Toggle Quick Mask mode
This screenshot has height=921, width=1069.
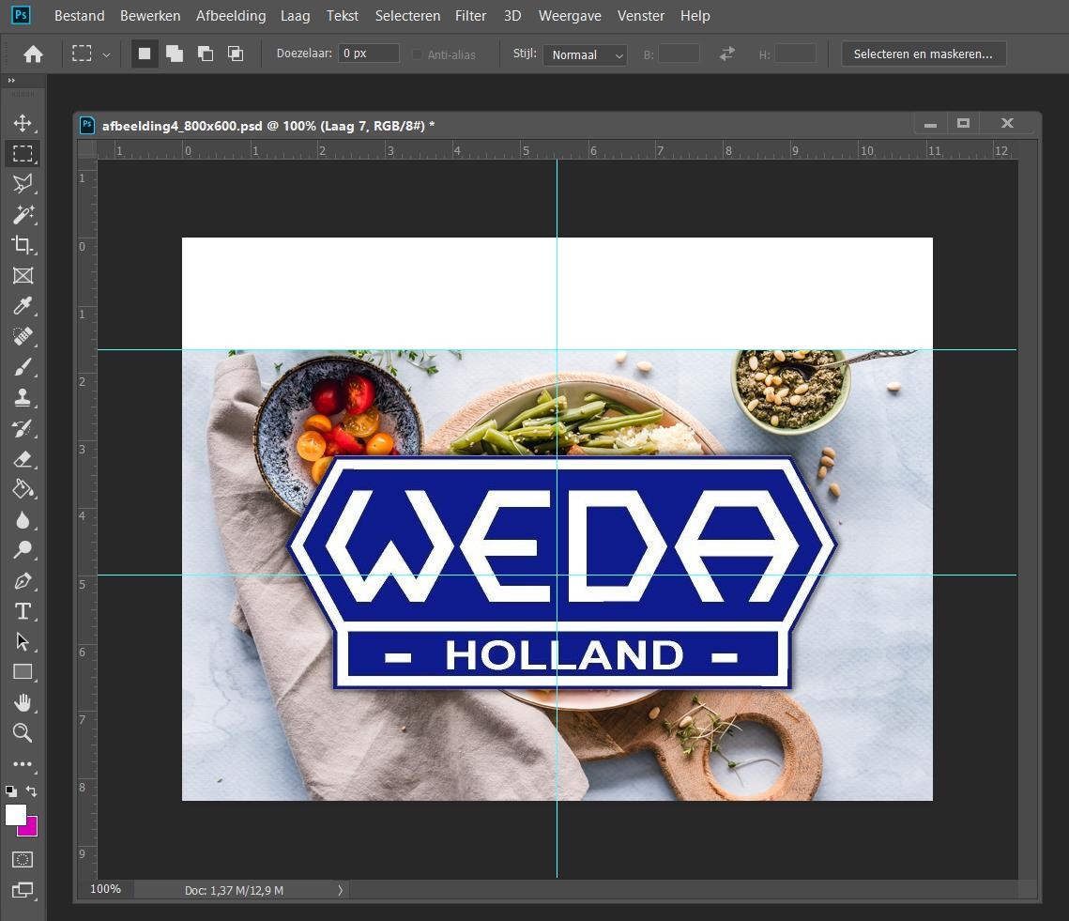(x=23, y=860)
